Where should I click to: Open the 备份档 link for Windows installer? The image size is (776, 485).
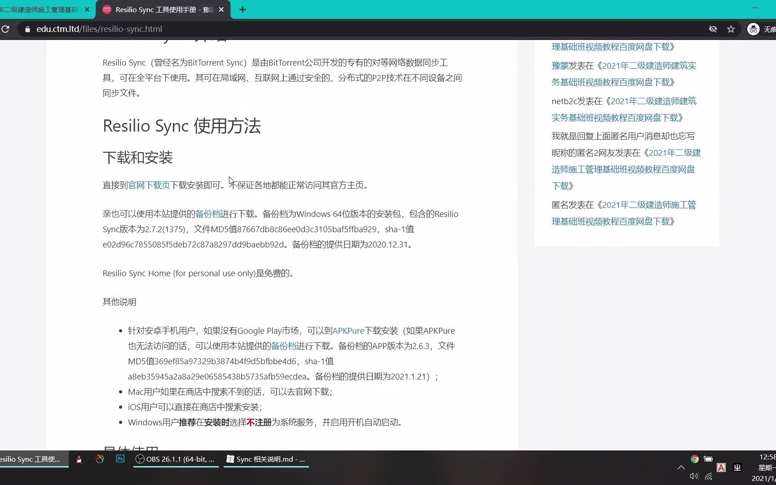(x=207, y=214)
